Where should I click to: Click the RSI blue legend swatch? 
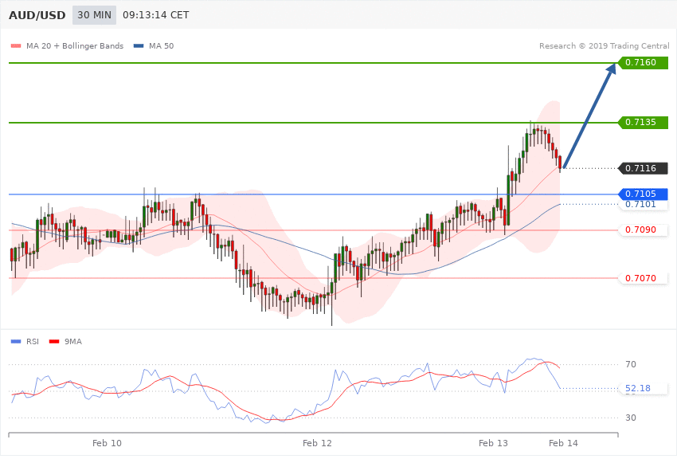(x=16, y=342)
